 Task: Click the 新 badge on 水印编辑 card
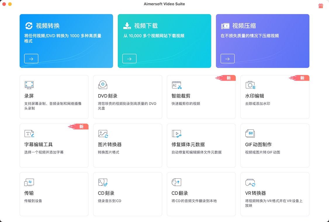tap(299, 78)
